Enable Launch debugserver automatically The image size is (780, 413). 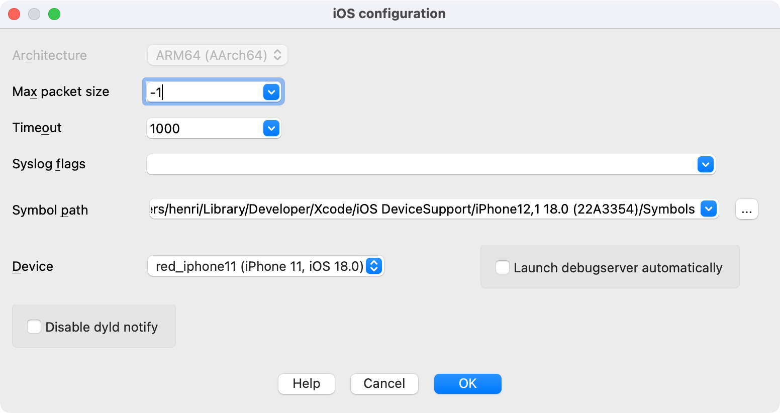[502, 267]
